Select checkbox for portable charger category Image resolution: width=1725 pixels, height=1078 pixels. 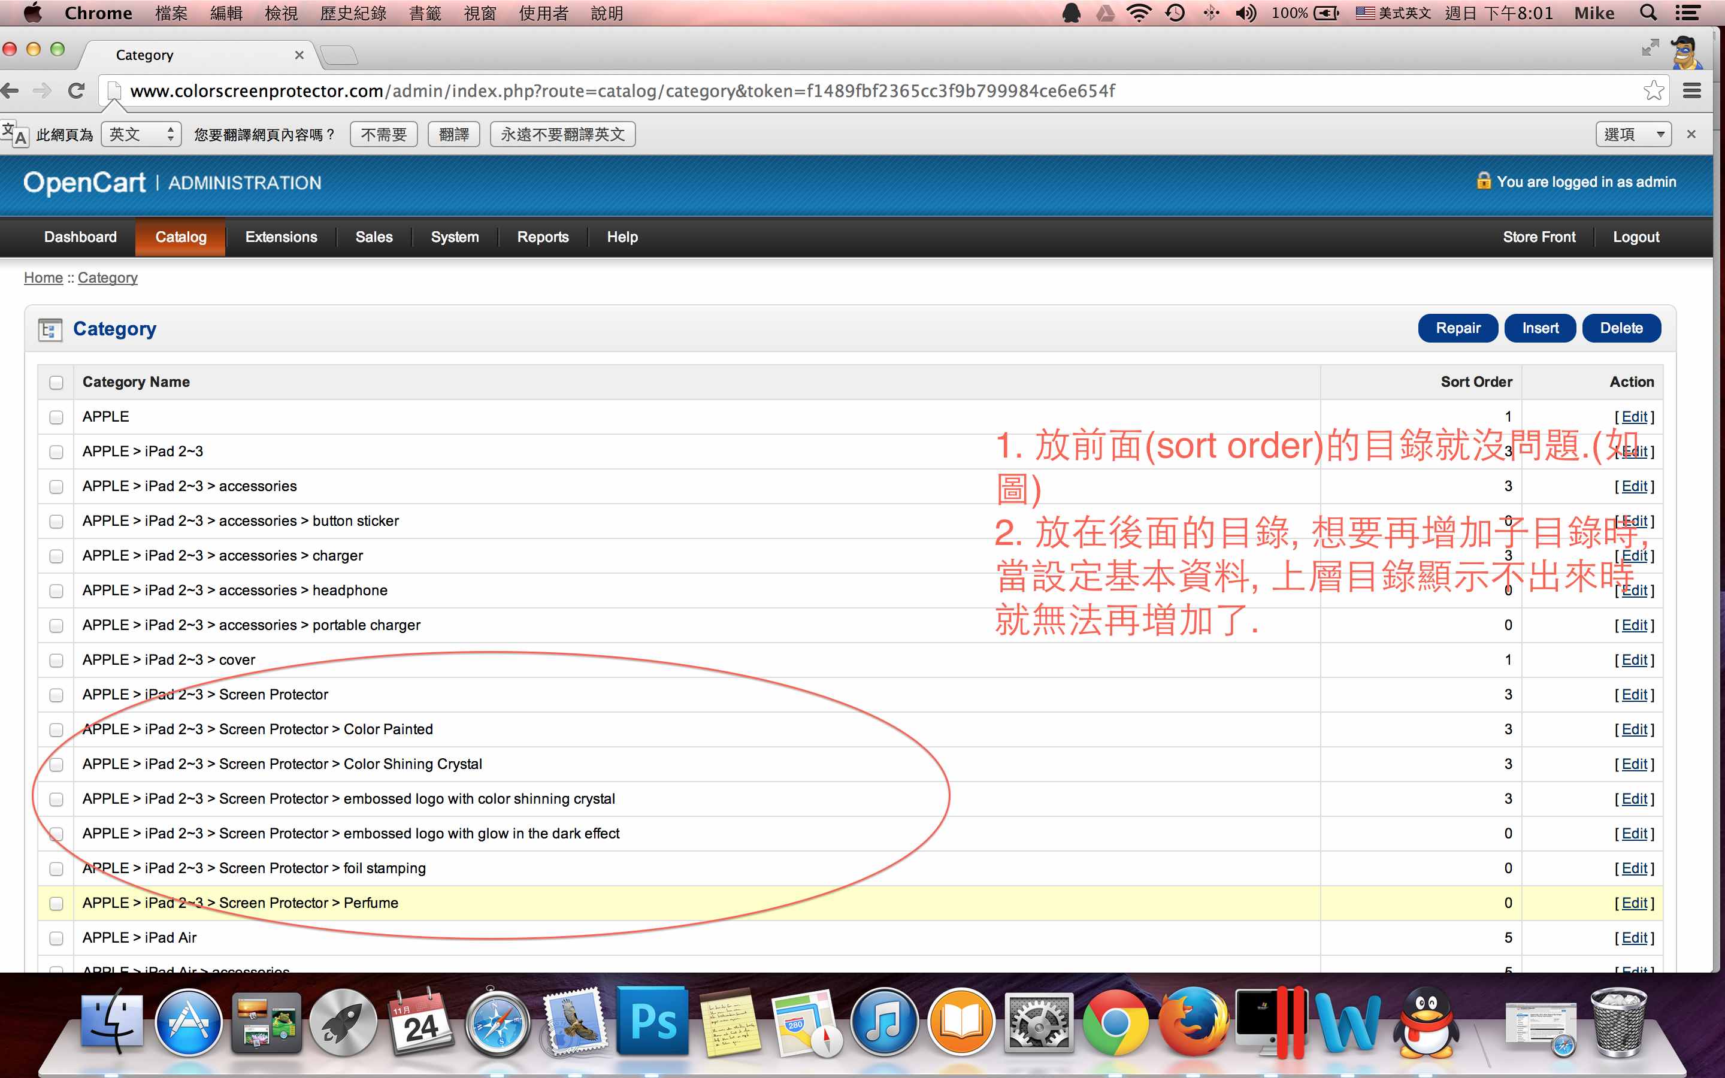56,626
